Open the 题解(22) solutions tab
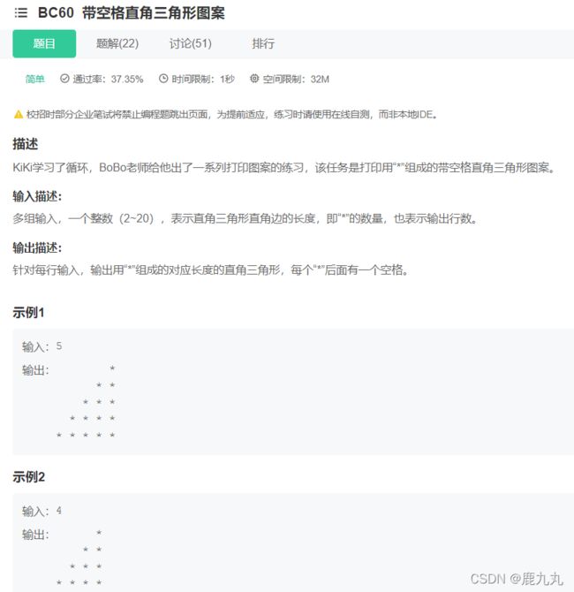 [117, 43]
